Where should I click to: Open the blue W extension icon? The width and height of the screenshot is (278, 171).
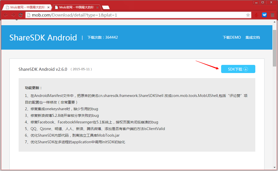(x=264, y=15)
